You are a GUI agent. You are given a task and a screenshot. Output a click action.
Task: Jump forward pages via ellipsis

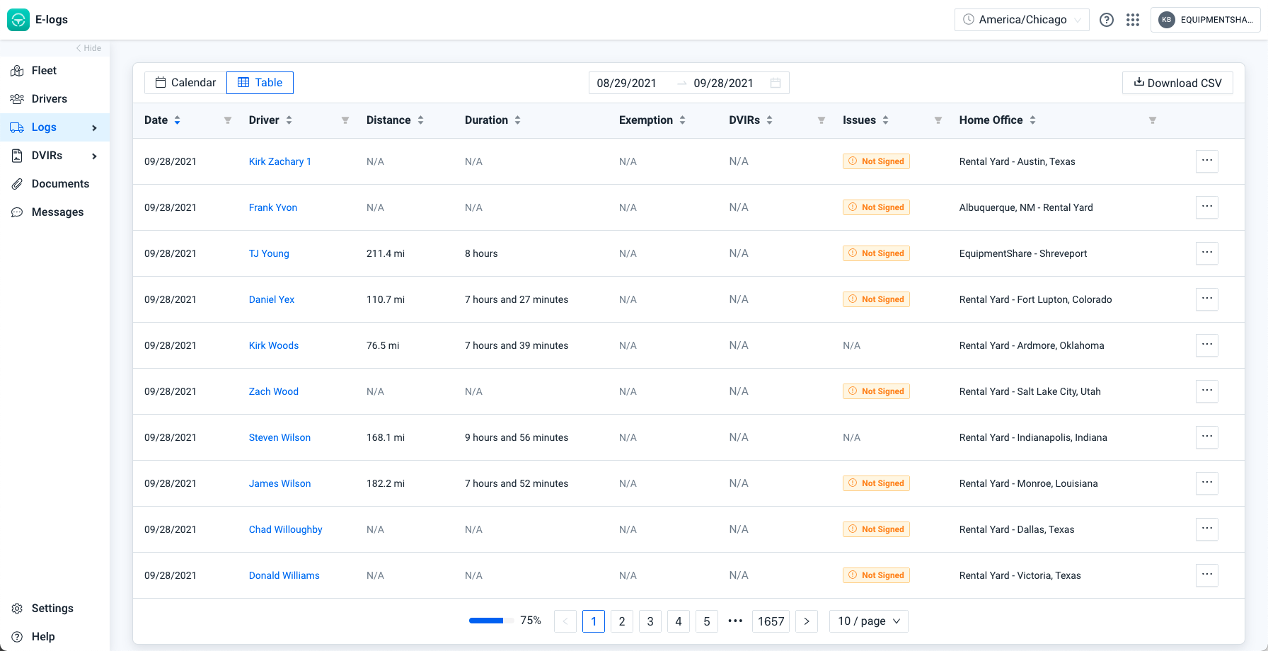(735, 621)
